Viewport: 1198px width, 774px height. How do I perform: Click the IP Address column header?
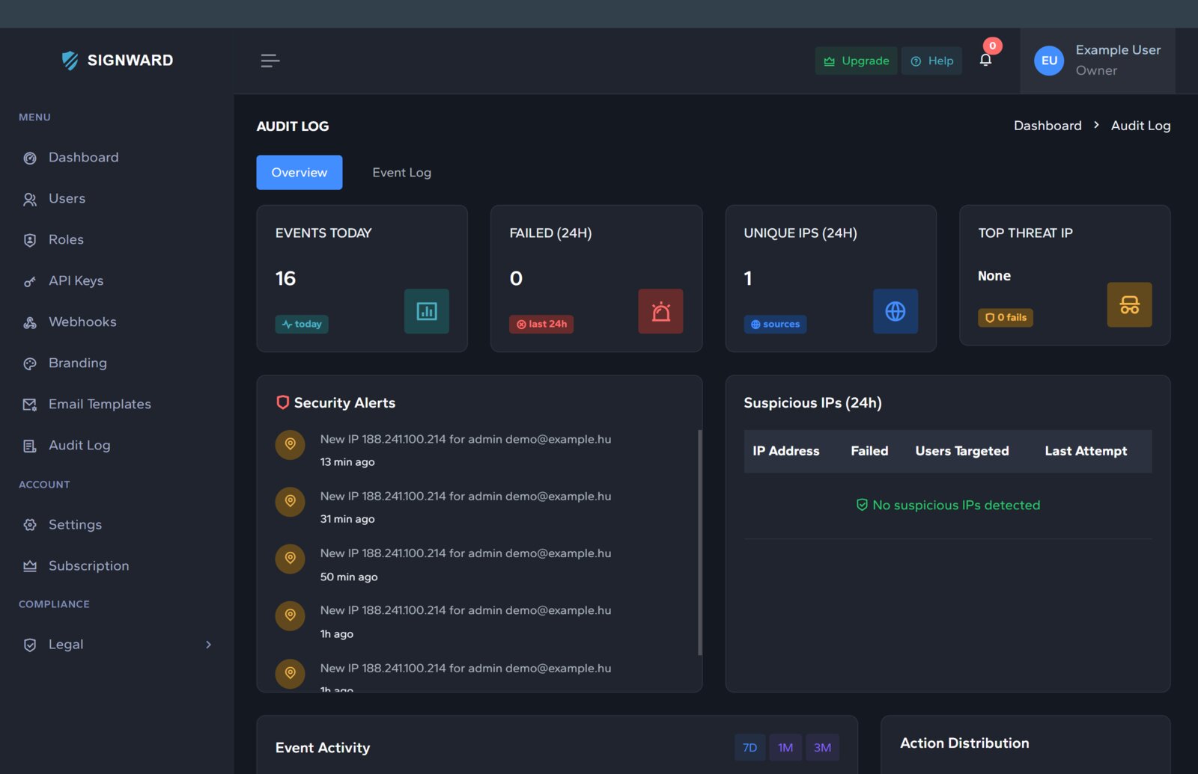(785, 451)
